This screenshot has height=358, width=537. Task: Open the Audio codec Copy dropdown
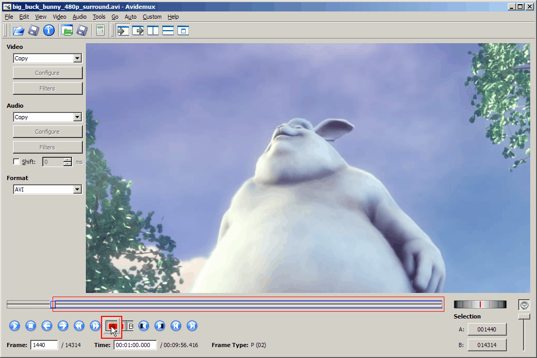(x=78, y=117)
